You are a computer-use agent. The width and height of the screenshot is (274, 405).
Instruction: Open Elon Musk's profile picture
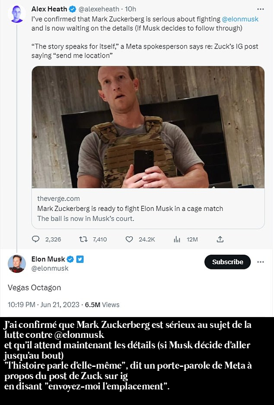(17, 264)
